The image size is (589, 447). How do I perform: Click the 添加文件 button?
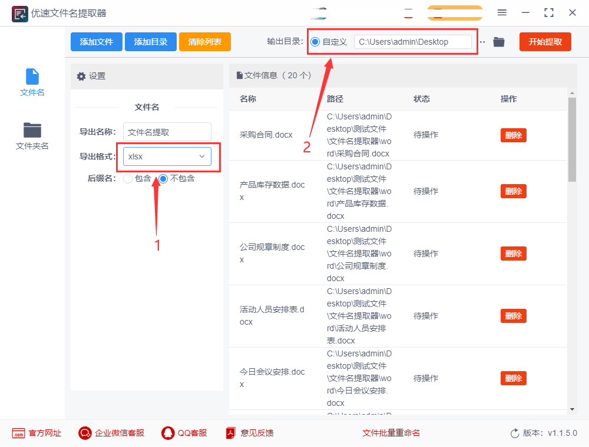click(x=96, y=42)
